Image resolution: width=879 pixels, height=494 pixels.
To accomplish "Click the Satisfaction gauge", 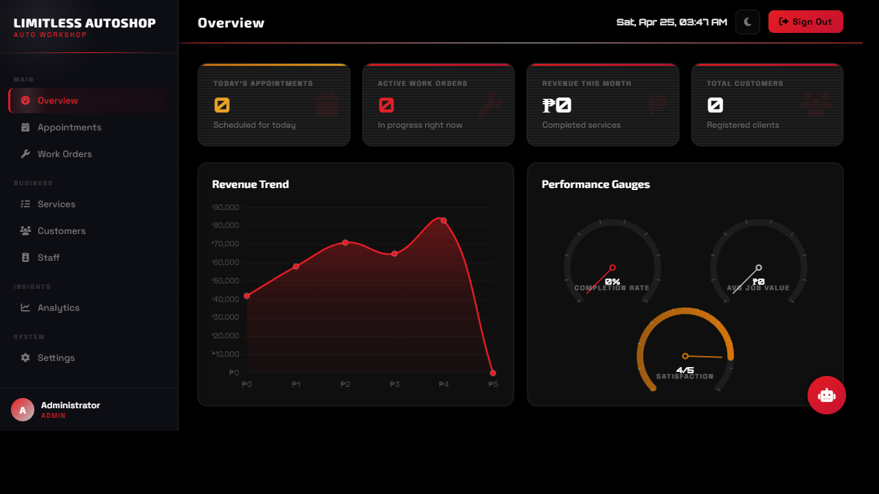I will tap(685, 349).
